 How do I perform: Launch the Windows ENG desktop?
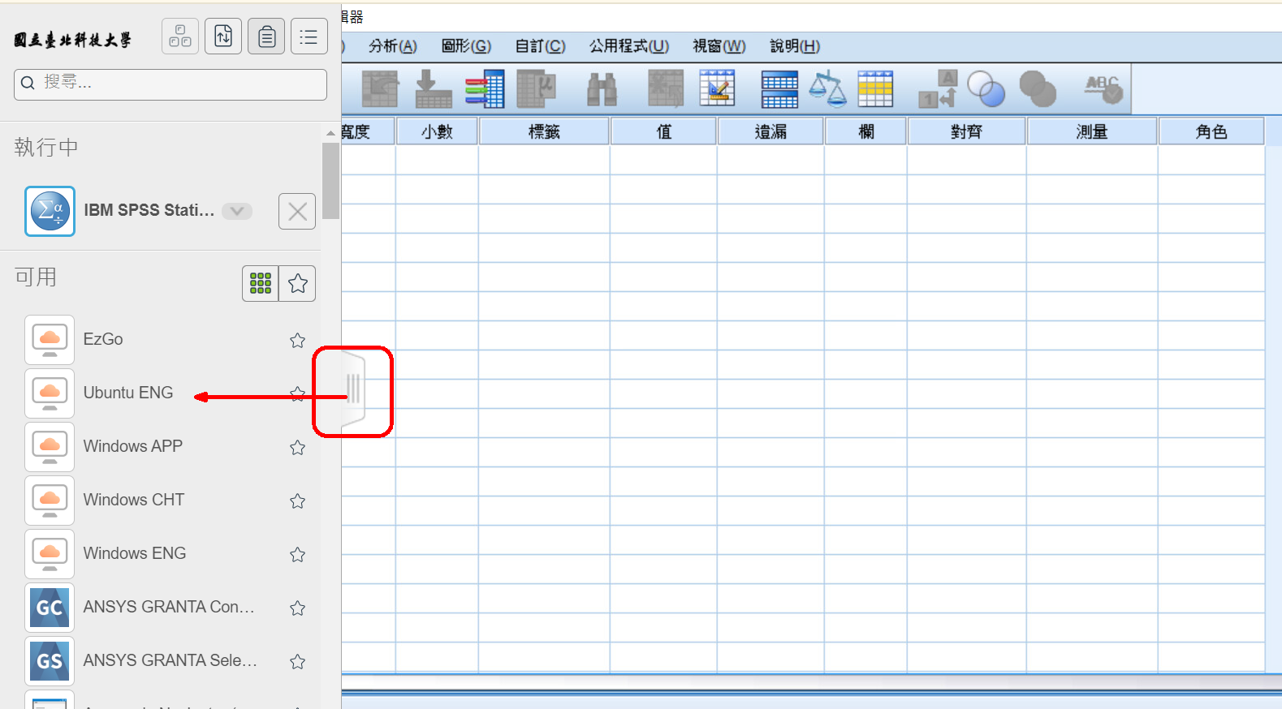coord(134,553)
